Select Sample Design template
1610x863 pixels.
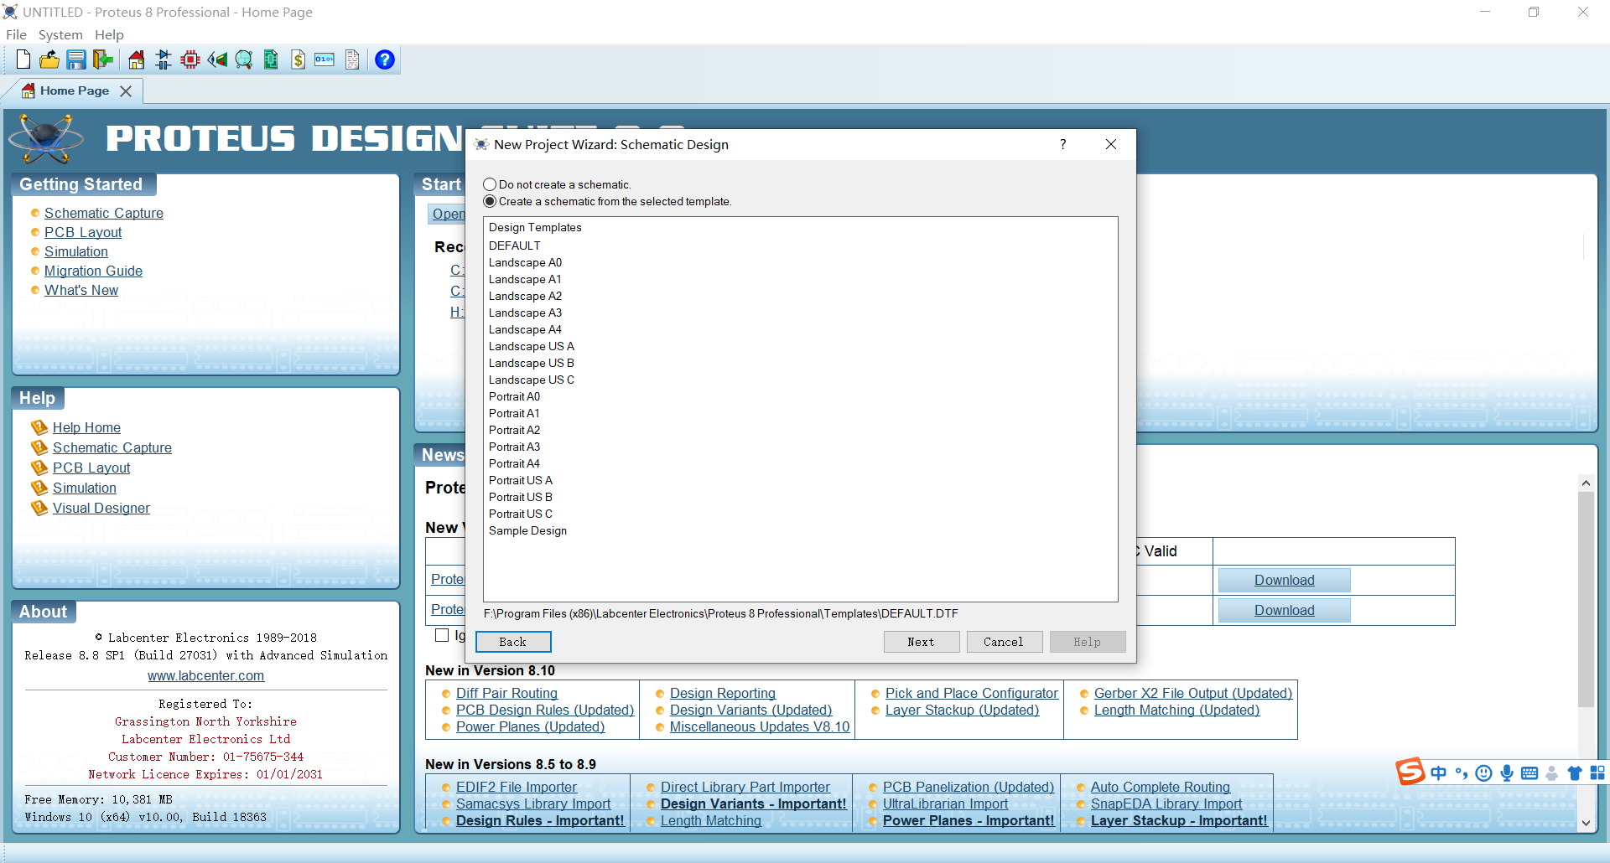click(527, 530)
